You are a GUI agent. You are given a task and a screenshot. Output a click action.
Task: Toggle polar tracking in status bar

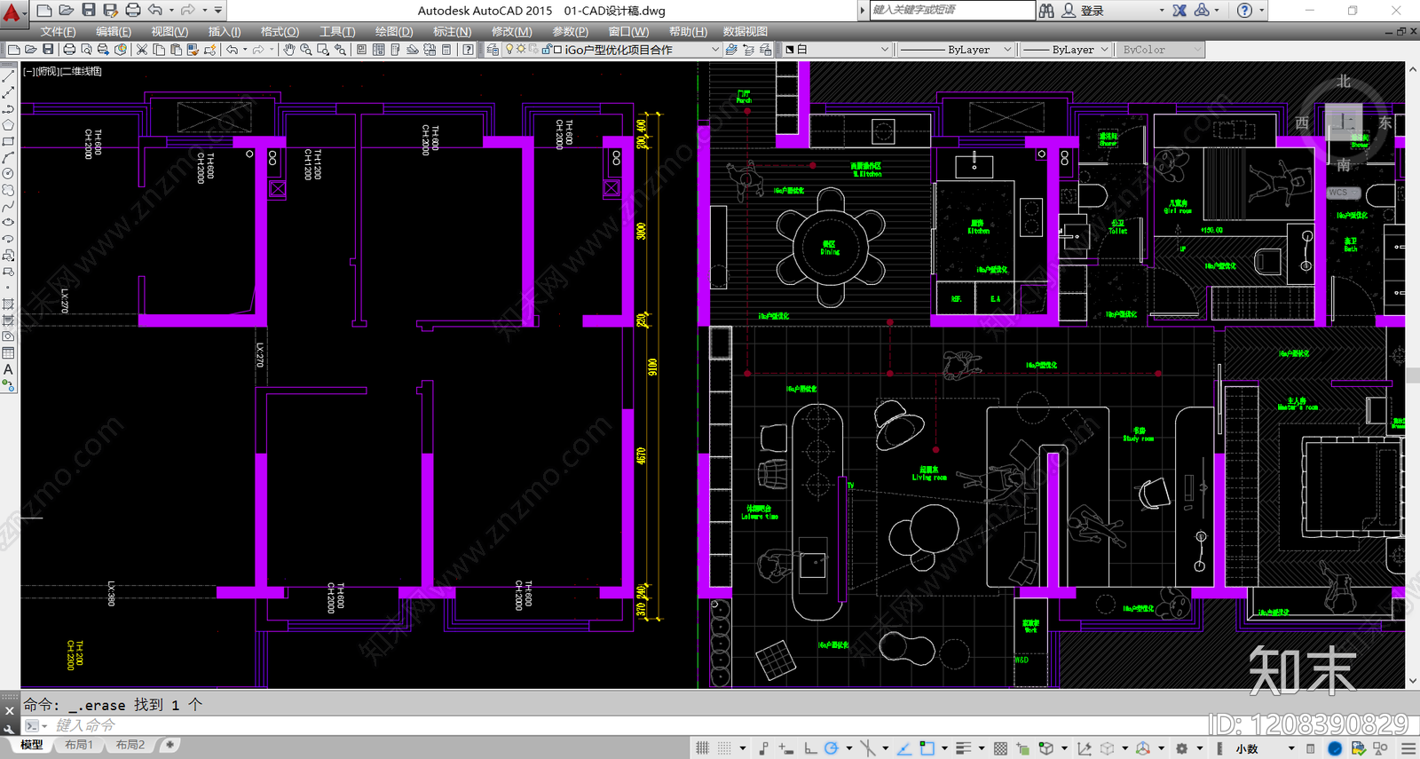point(832,748)
